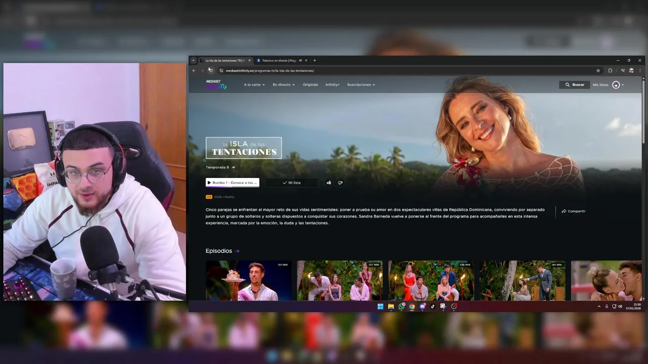The width and height of the screenshot is (648, 364).
Task: Open Discord from the taskbar
Action: [x=422, y=306]
